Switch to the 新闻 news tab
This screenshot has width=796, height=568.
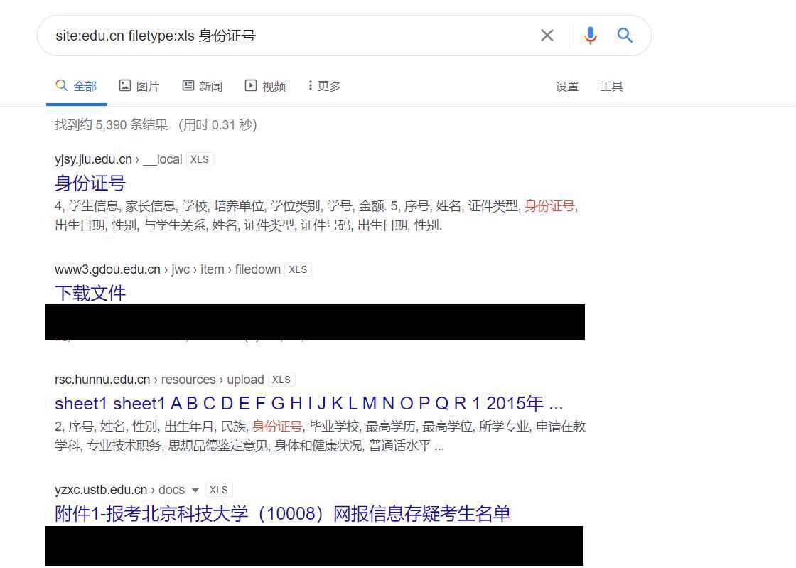click(203, 86)
